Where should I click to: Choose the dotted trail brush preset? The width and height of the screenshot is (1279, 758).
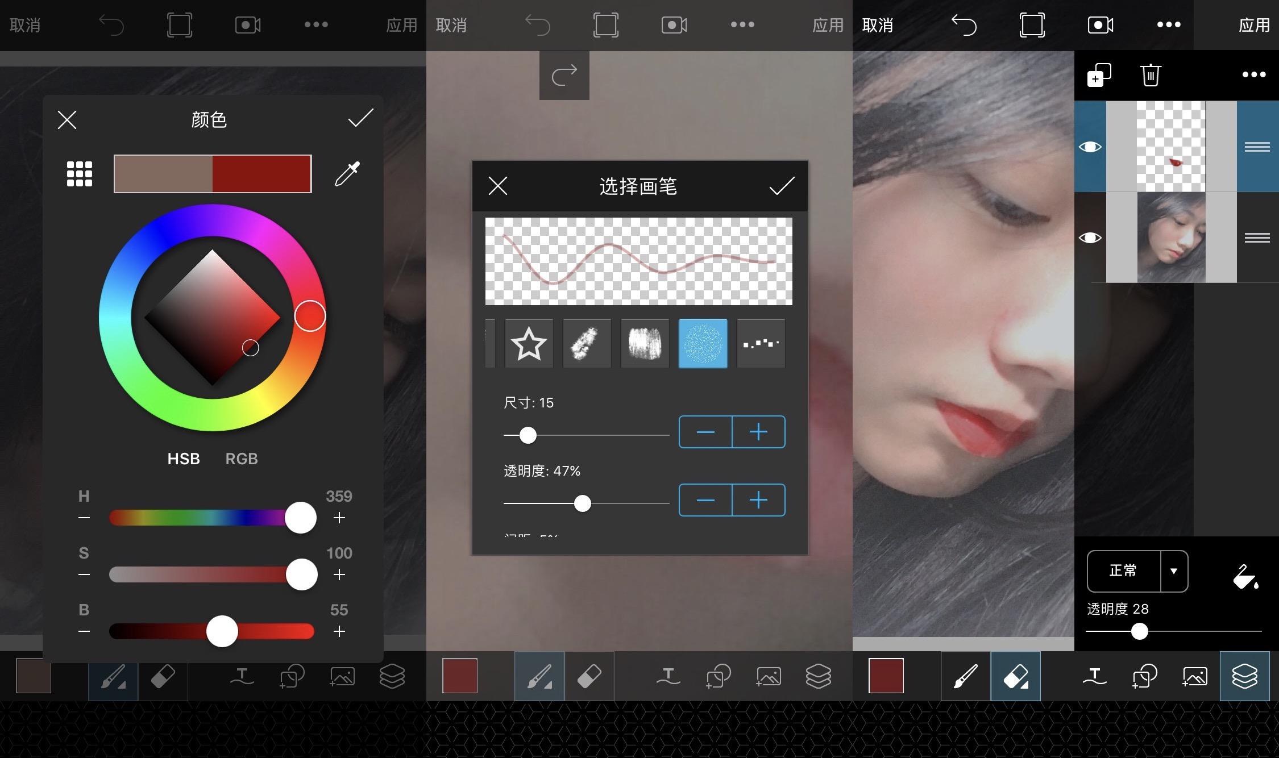click(x=761, y=343)
